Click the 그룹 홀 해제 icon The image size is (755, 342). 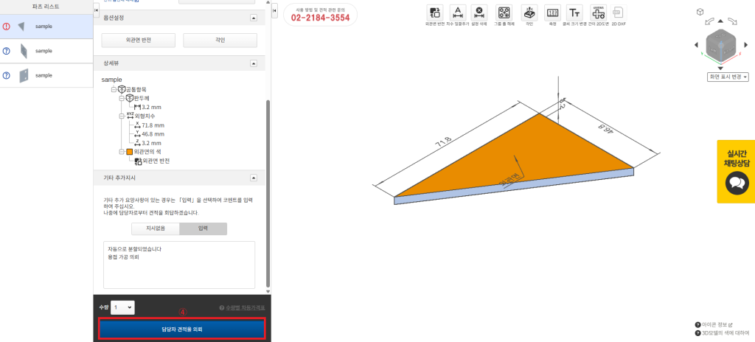[x=504, y=13]
